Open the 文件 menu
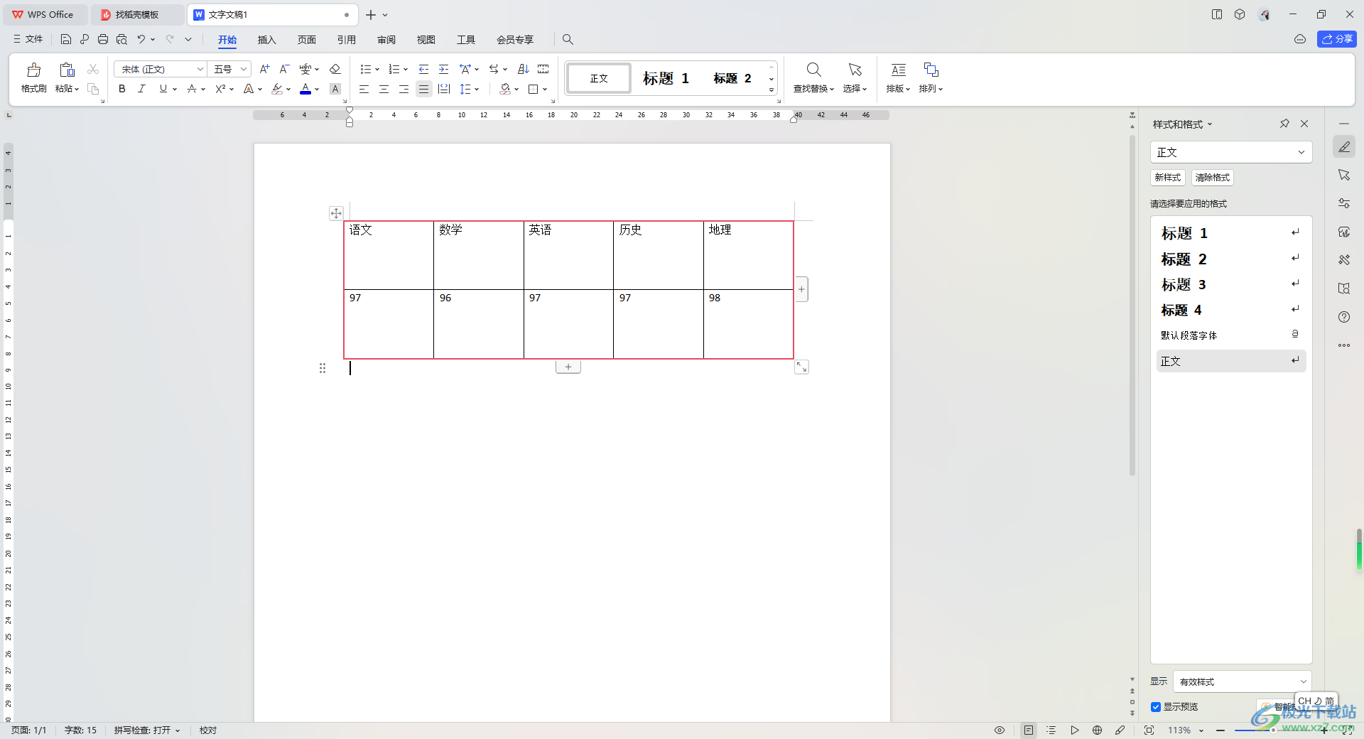1364x739 pixels. (x=28, y=39)
